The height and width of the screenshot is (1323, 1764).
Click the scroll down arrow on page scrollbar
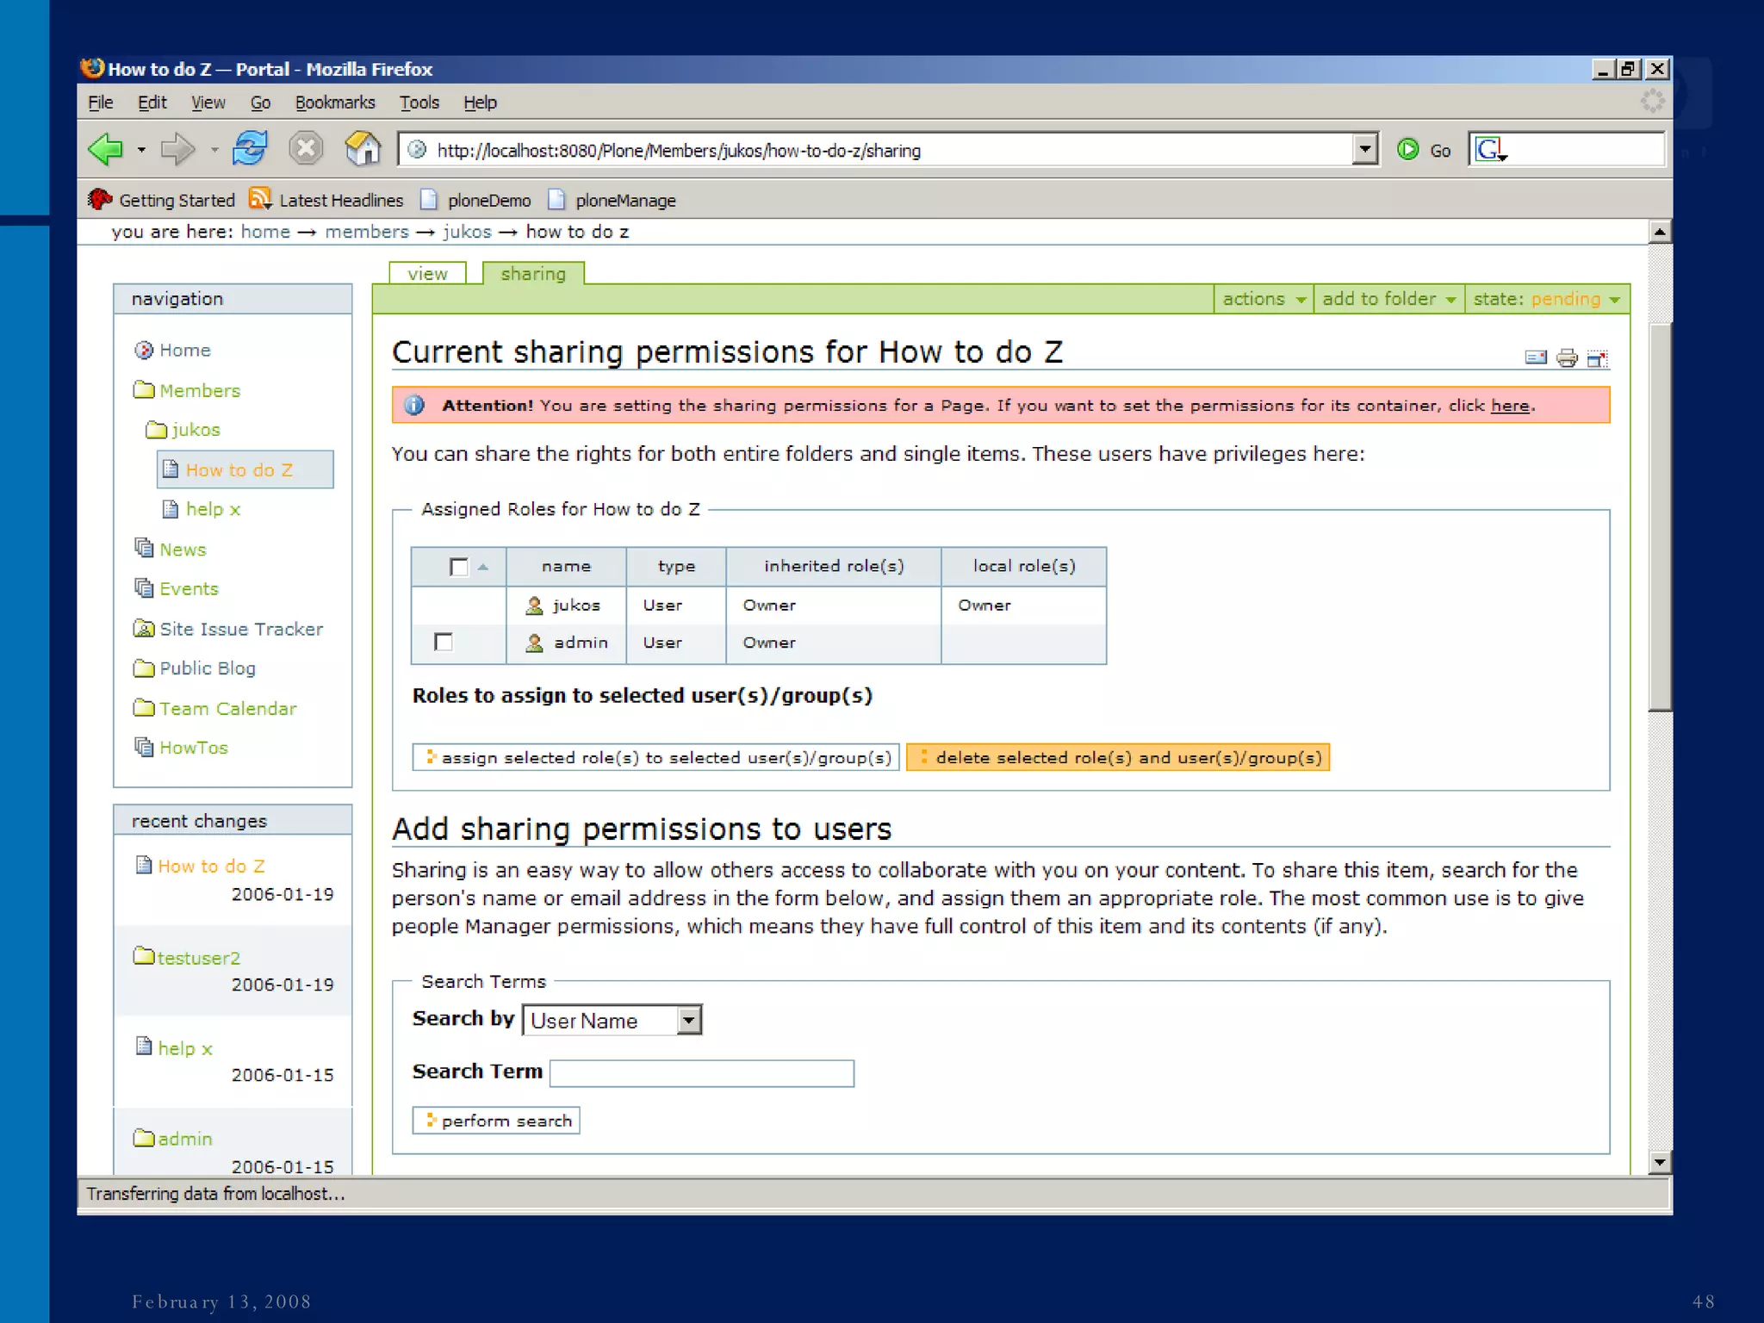click(1660, 1162)
